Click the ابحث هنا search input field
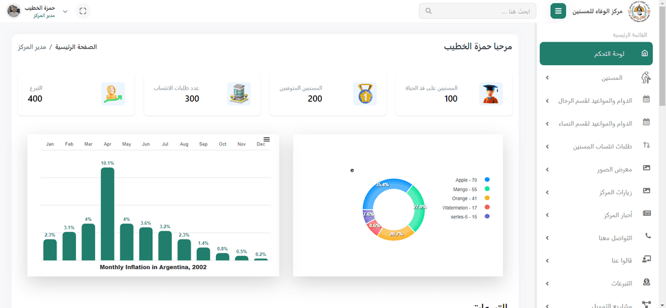 coord(477,11)
